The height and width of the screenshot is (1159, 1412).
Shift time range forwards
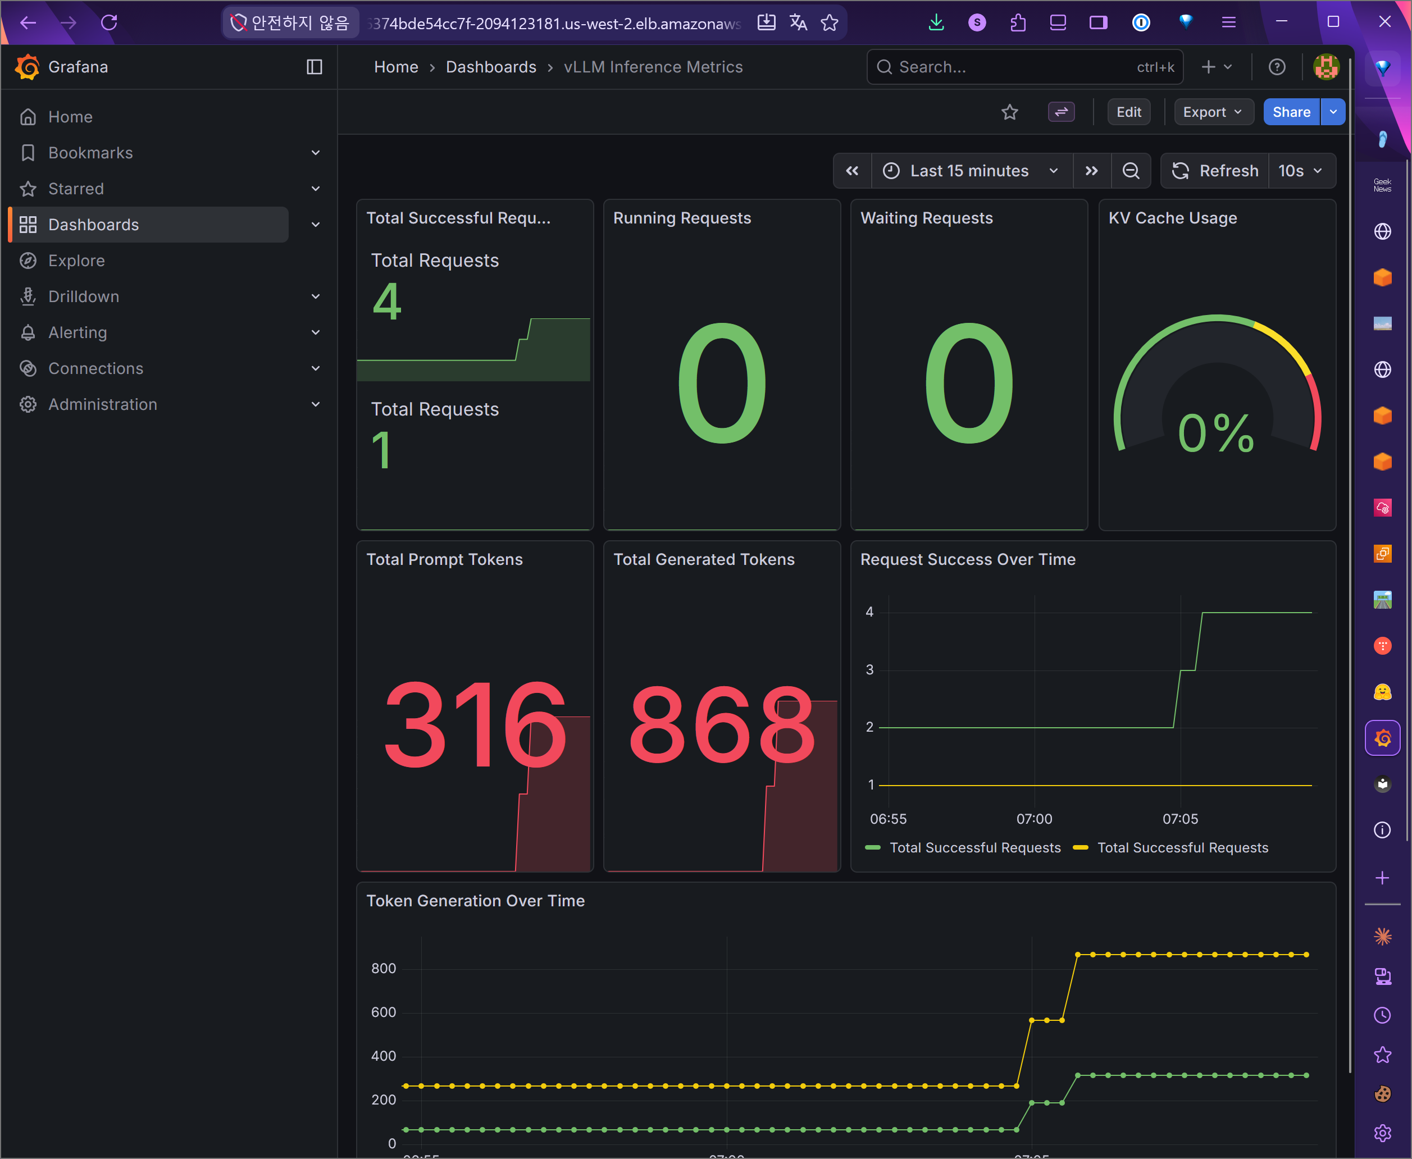pos(1091,171)
